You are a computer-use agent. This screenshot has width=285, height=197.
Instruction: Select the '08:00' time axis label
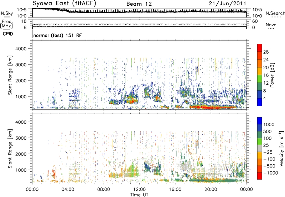click(103, 190)
